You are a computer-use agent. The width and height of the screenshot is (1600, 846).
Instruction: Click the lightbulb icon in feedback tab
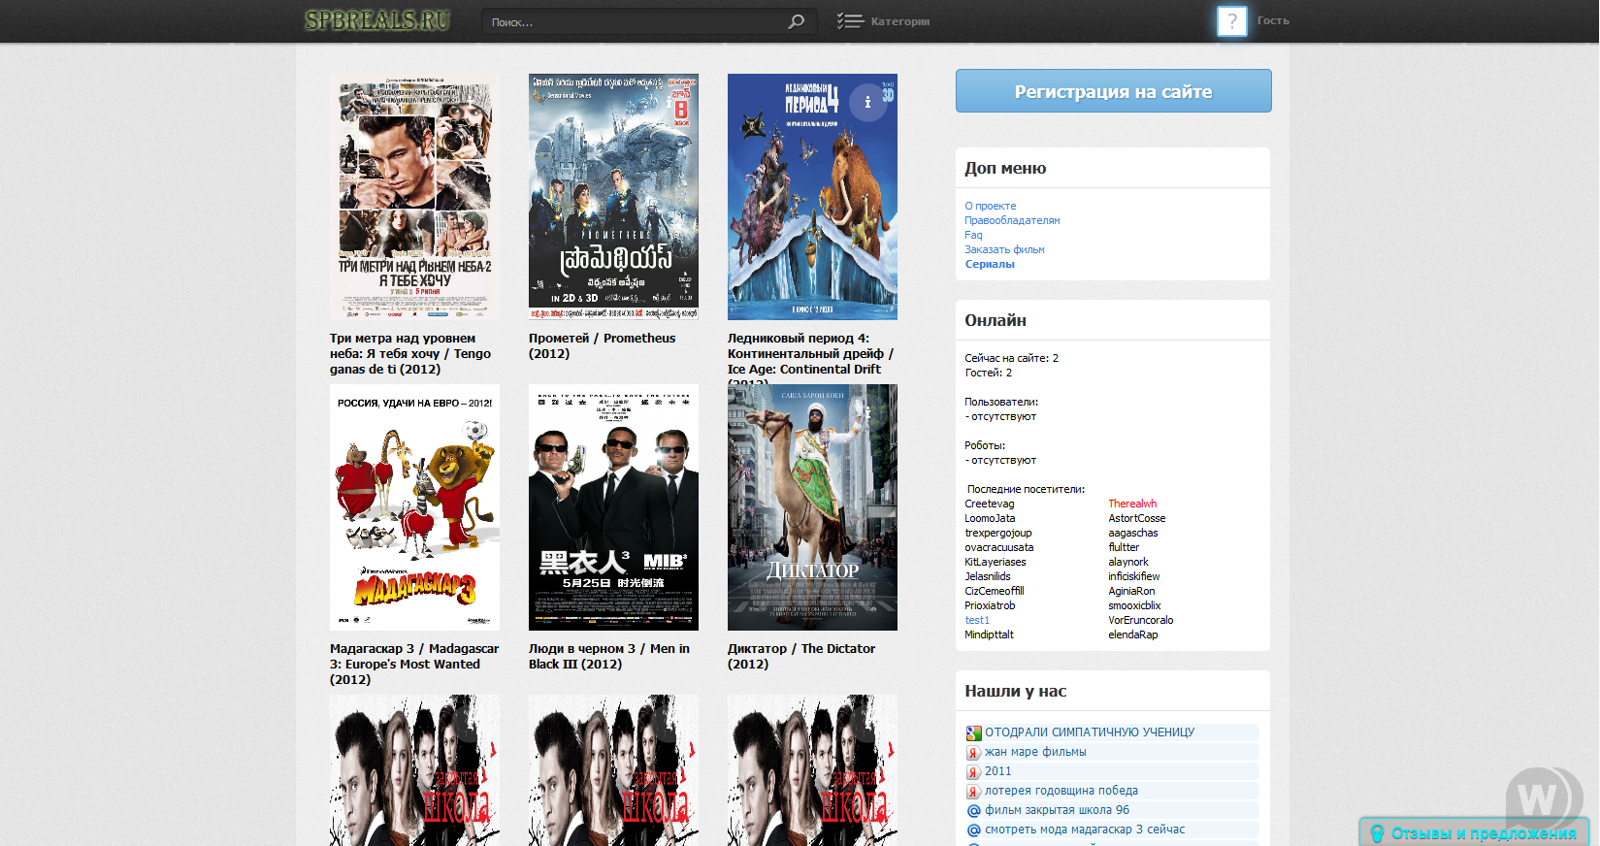[x=1376, y=833]
